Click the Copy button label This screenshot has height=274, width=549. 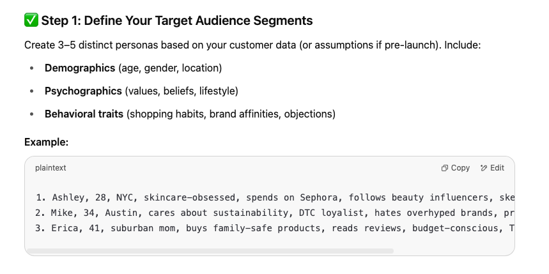click(460, 168)
